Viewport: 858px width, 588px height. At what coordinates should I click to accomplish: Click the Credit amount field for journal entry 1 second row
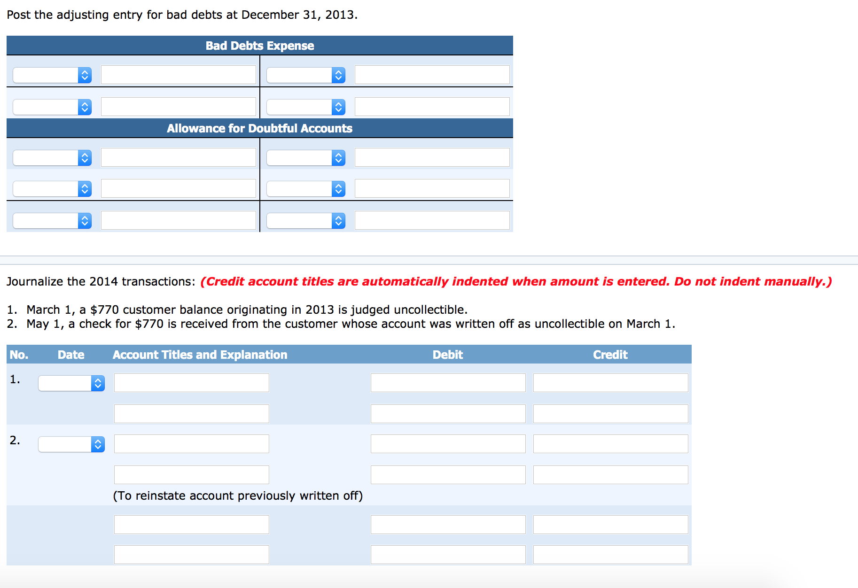[610, 413]
